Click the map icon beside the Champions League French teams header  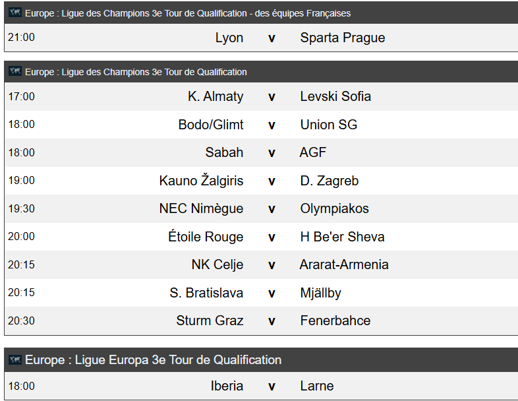[15, 13]
